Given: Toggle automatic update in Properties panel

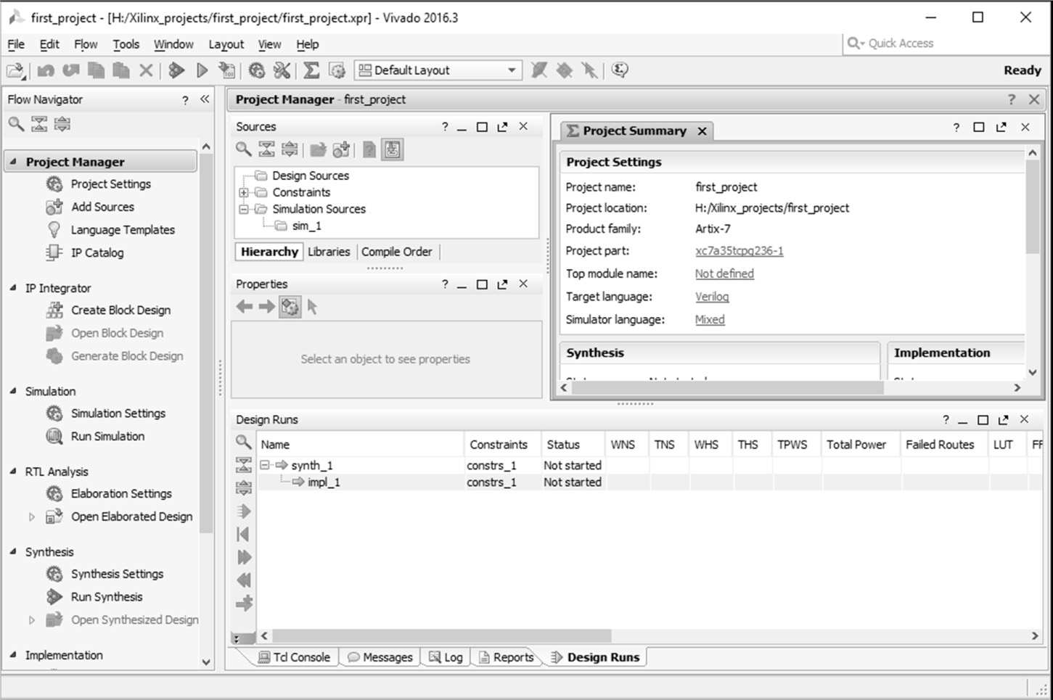Looking at the screenshot, I should (x=290, y=307).
